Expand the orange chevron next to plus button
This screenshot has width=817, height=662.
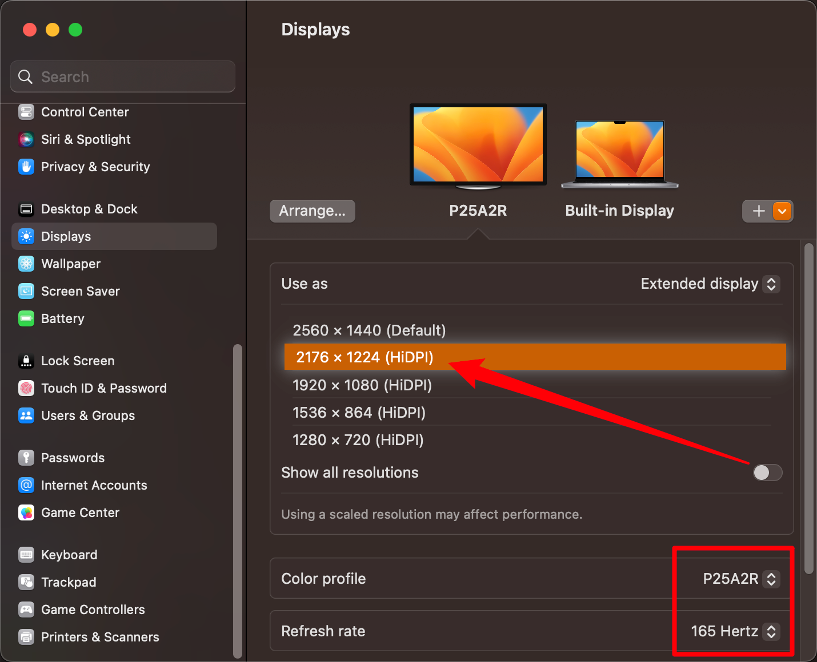coord(782,211)
